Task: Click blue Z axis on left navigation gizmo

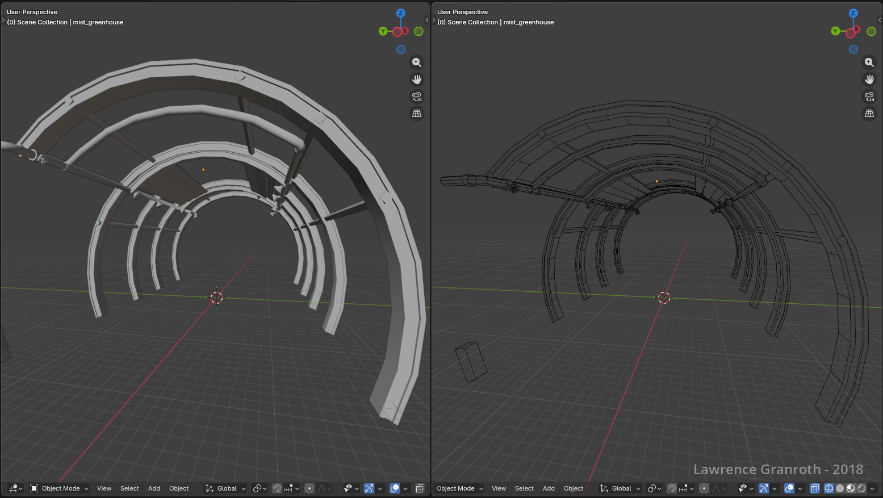Action: pos(400,13)
